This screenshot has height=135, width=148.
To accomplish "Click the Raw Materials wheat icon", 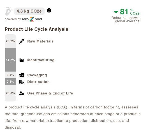I will (22, 41).
